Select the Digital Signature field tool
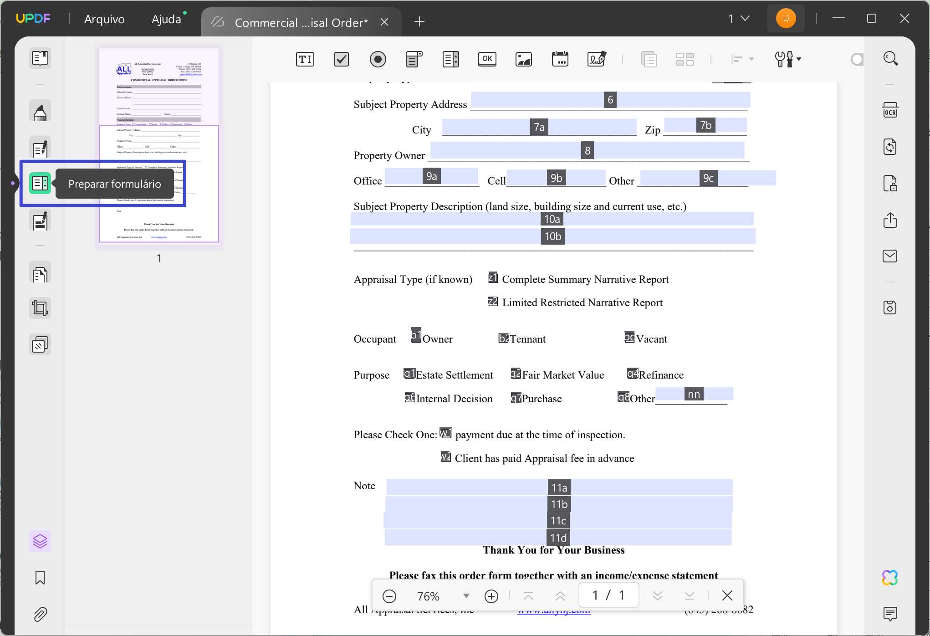Viewport: 930px width, 636px height. tap(597, 59)
